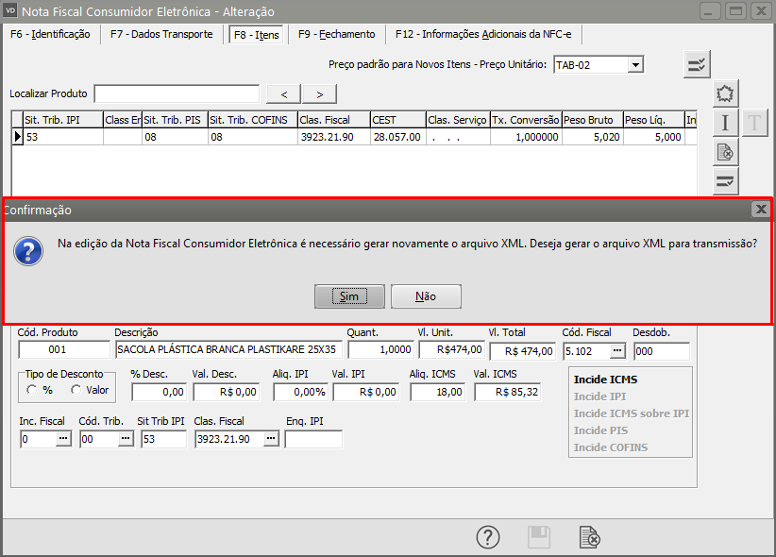Decline XML generation by clicking Não

(x=426, y=296)
